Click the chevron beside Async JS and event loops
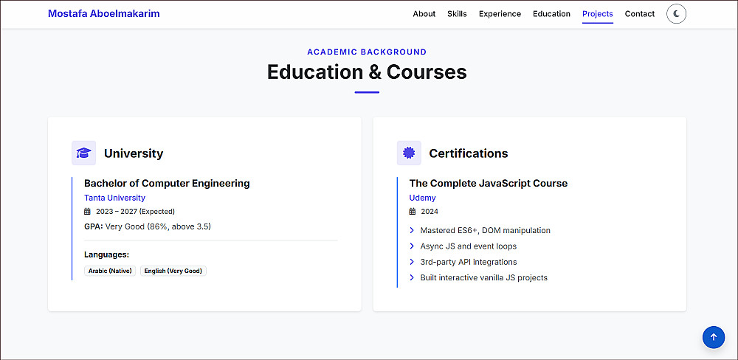Image resolution: width=738 pixels, height=360 pixels. (413, 246)
